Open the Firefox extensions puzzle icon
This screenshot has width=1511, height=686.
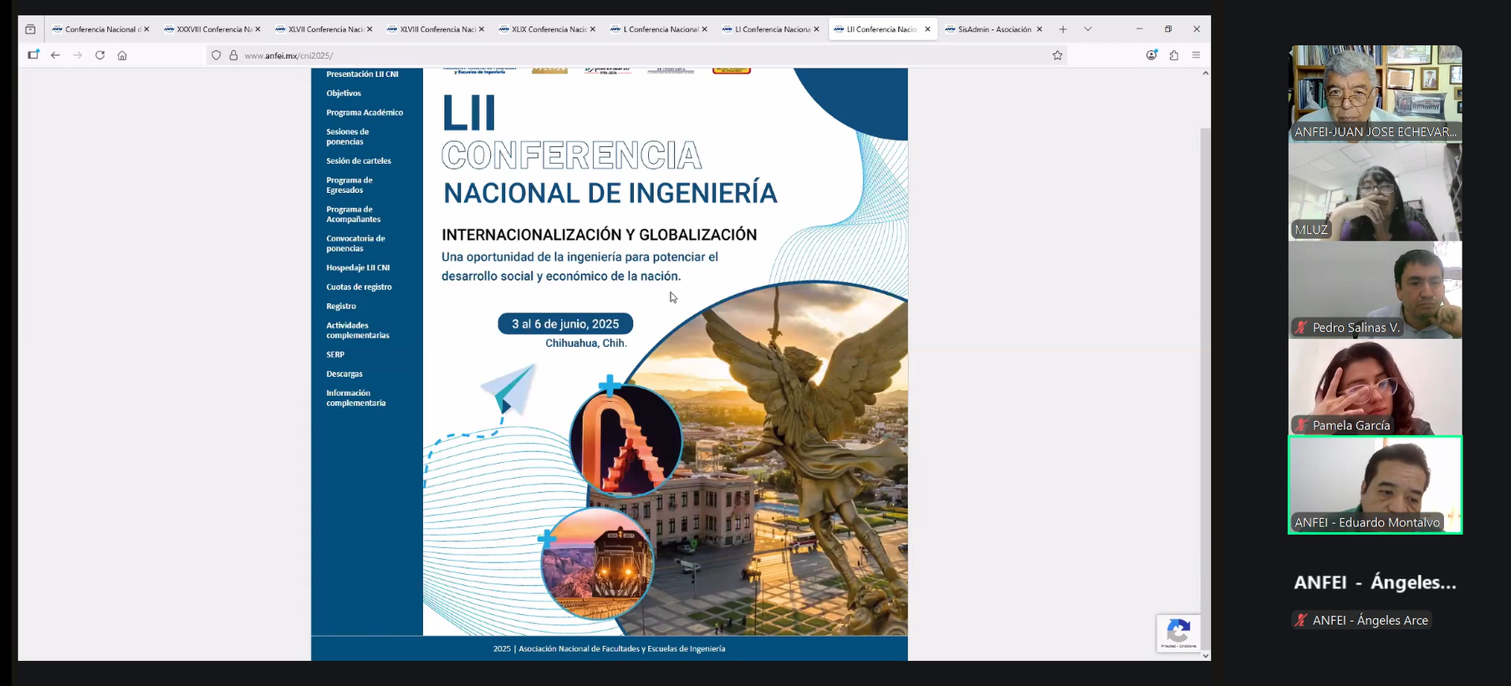click(x=1174, y=55)
